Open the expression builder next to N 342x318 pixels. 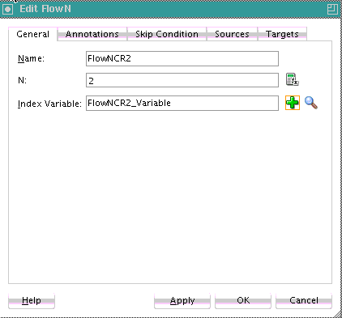[x=292, y=79]
